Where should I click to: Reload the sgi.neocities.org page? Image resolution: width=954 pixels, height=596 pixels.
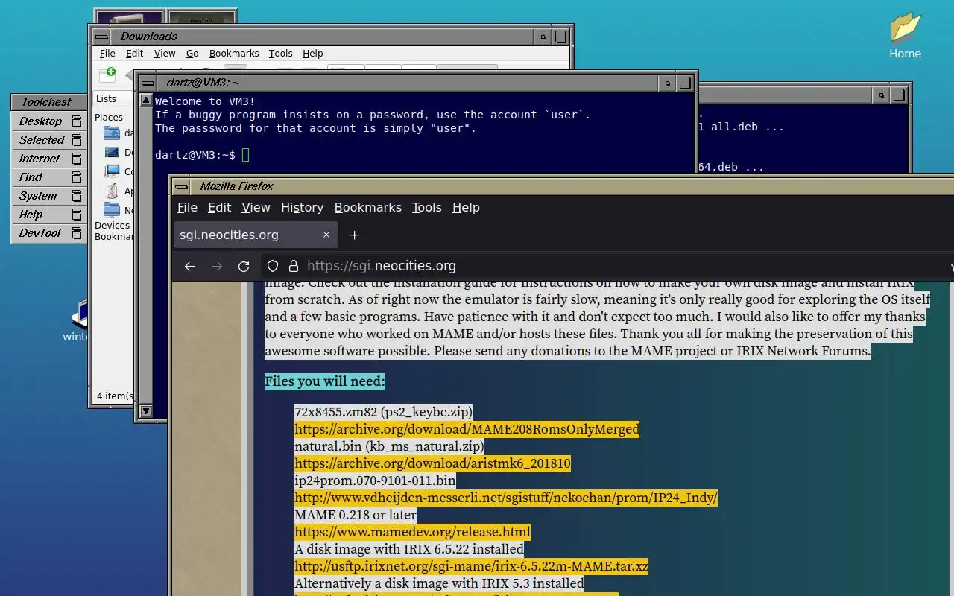(244, 266)
